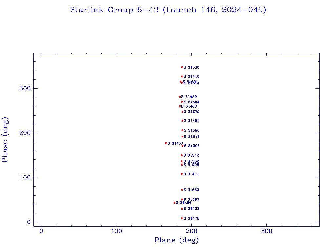
Task: Click the '0' tick label on the Plane axis
Action: 41,231
